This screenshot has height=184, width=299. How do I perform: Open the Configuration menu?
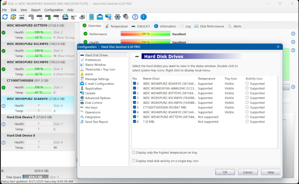click(54, 10)
